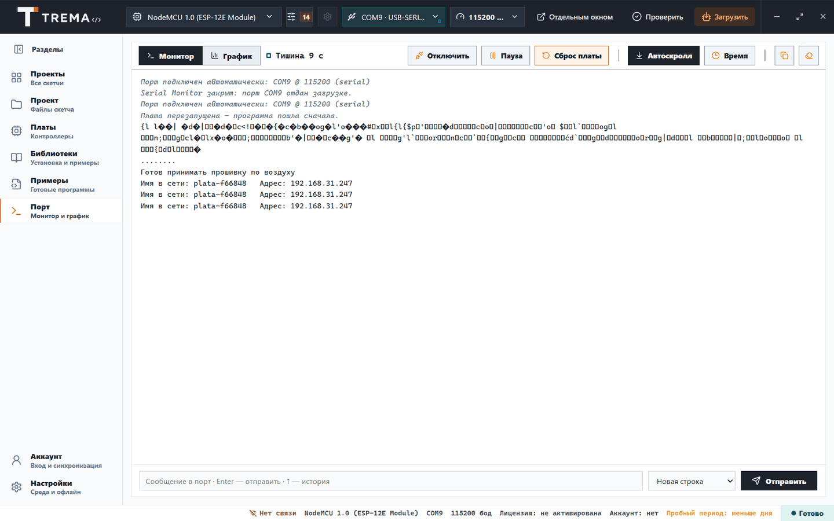Select Порт monitor and graph section
834x521 pixels.
pos(61,211)
